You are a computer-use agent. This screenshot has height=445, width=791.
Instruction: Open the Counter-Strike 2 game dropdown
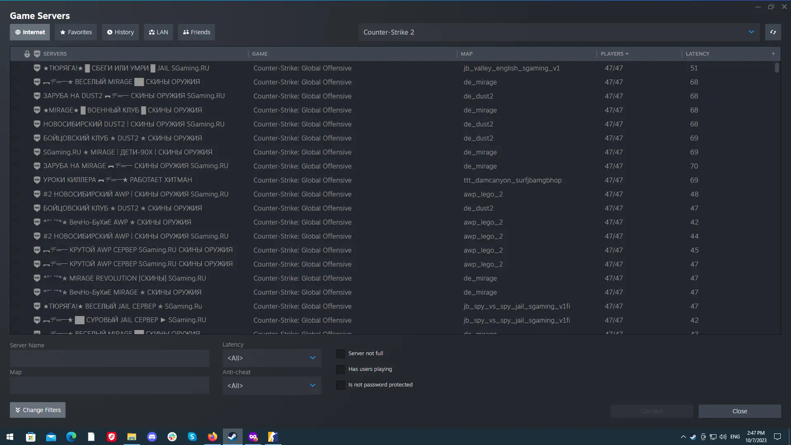tap(559, 32)
